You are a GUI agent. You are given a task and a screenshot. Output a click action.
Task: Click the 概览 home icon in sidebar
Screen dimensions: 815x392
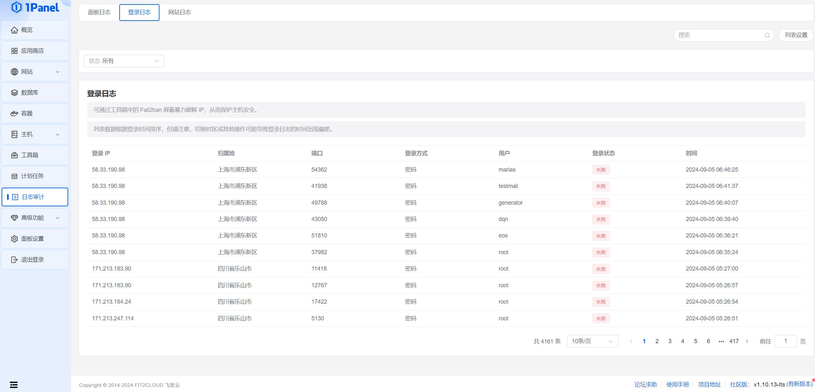(x=14, y=30)
